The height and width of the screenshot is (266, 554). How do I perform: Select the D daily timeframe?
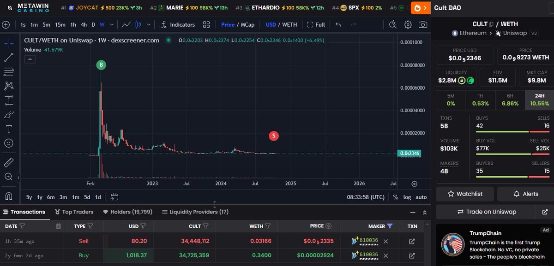(93, 24)
